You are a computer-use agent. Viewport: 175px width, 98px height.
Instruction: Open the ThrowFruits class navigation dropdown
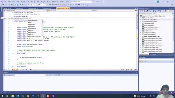coord(70,11)
